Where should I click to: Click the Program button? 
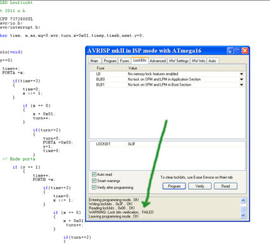(x=174, y=186)
